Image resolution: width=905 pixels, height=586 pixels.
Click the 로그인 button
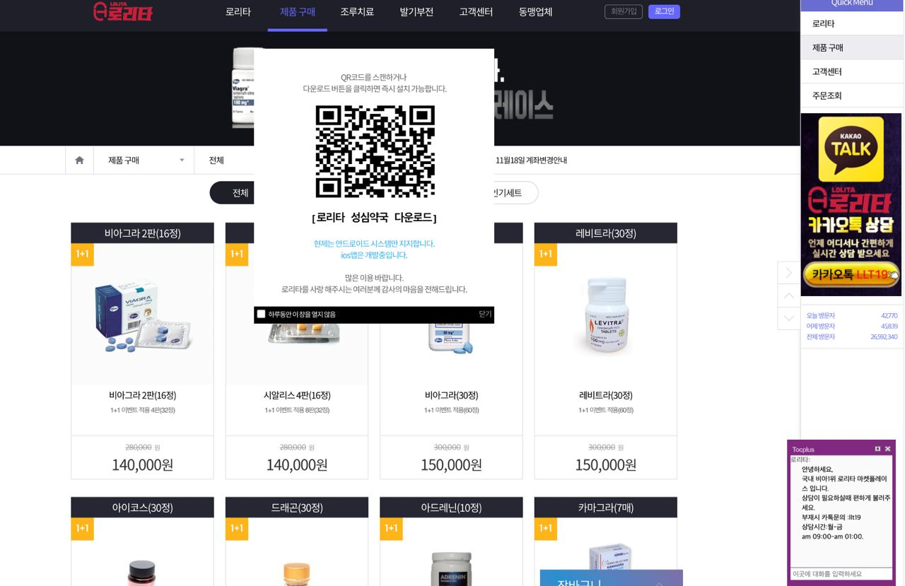pos(664,11)
